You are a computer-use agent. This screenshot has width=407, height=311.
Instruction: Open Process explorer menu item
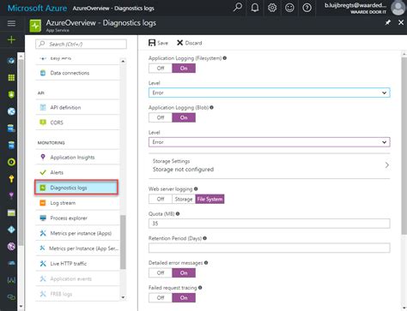(77, 218)
